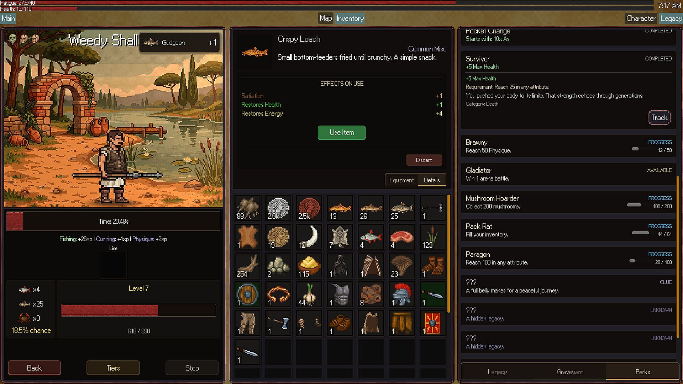The image size is (683, 384).
Task: Switch to the Graveyard tab
Action: (x=570, y=372)
